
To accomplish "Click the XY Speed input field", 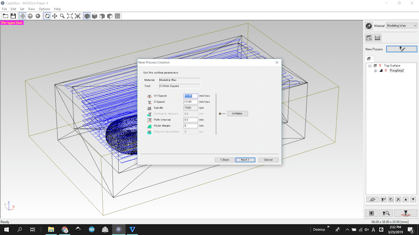I will (191, 96).
